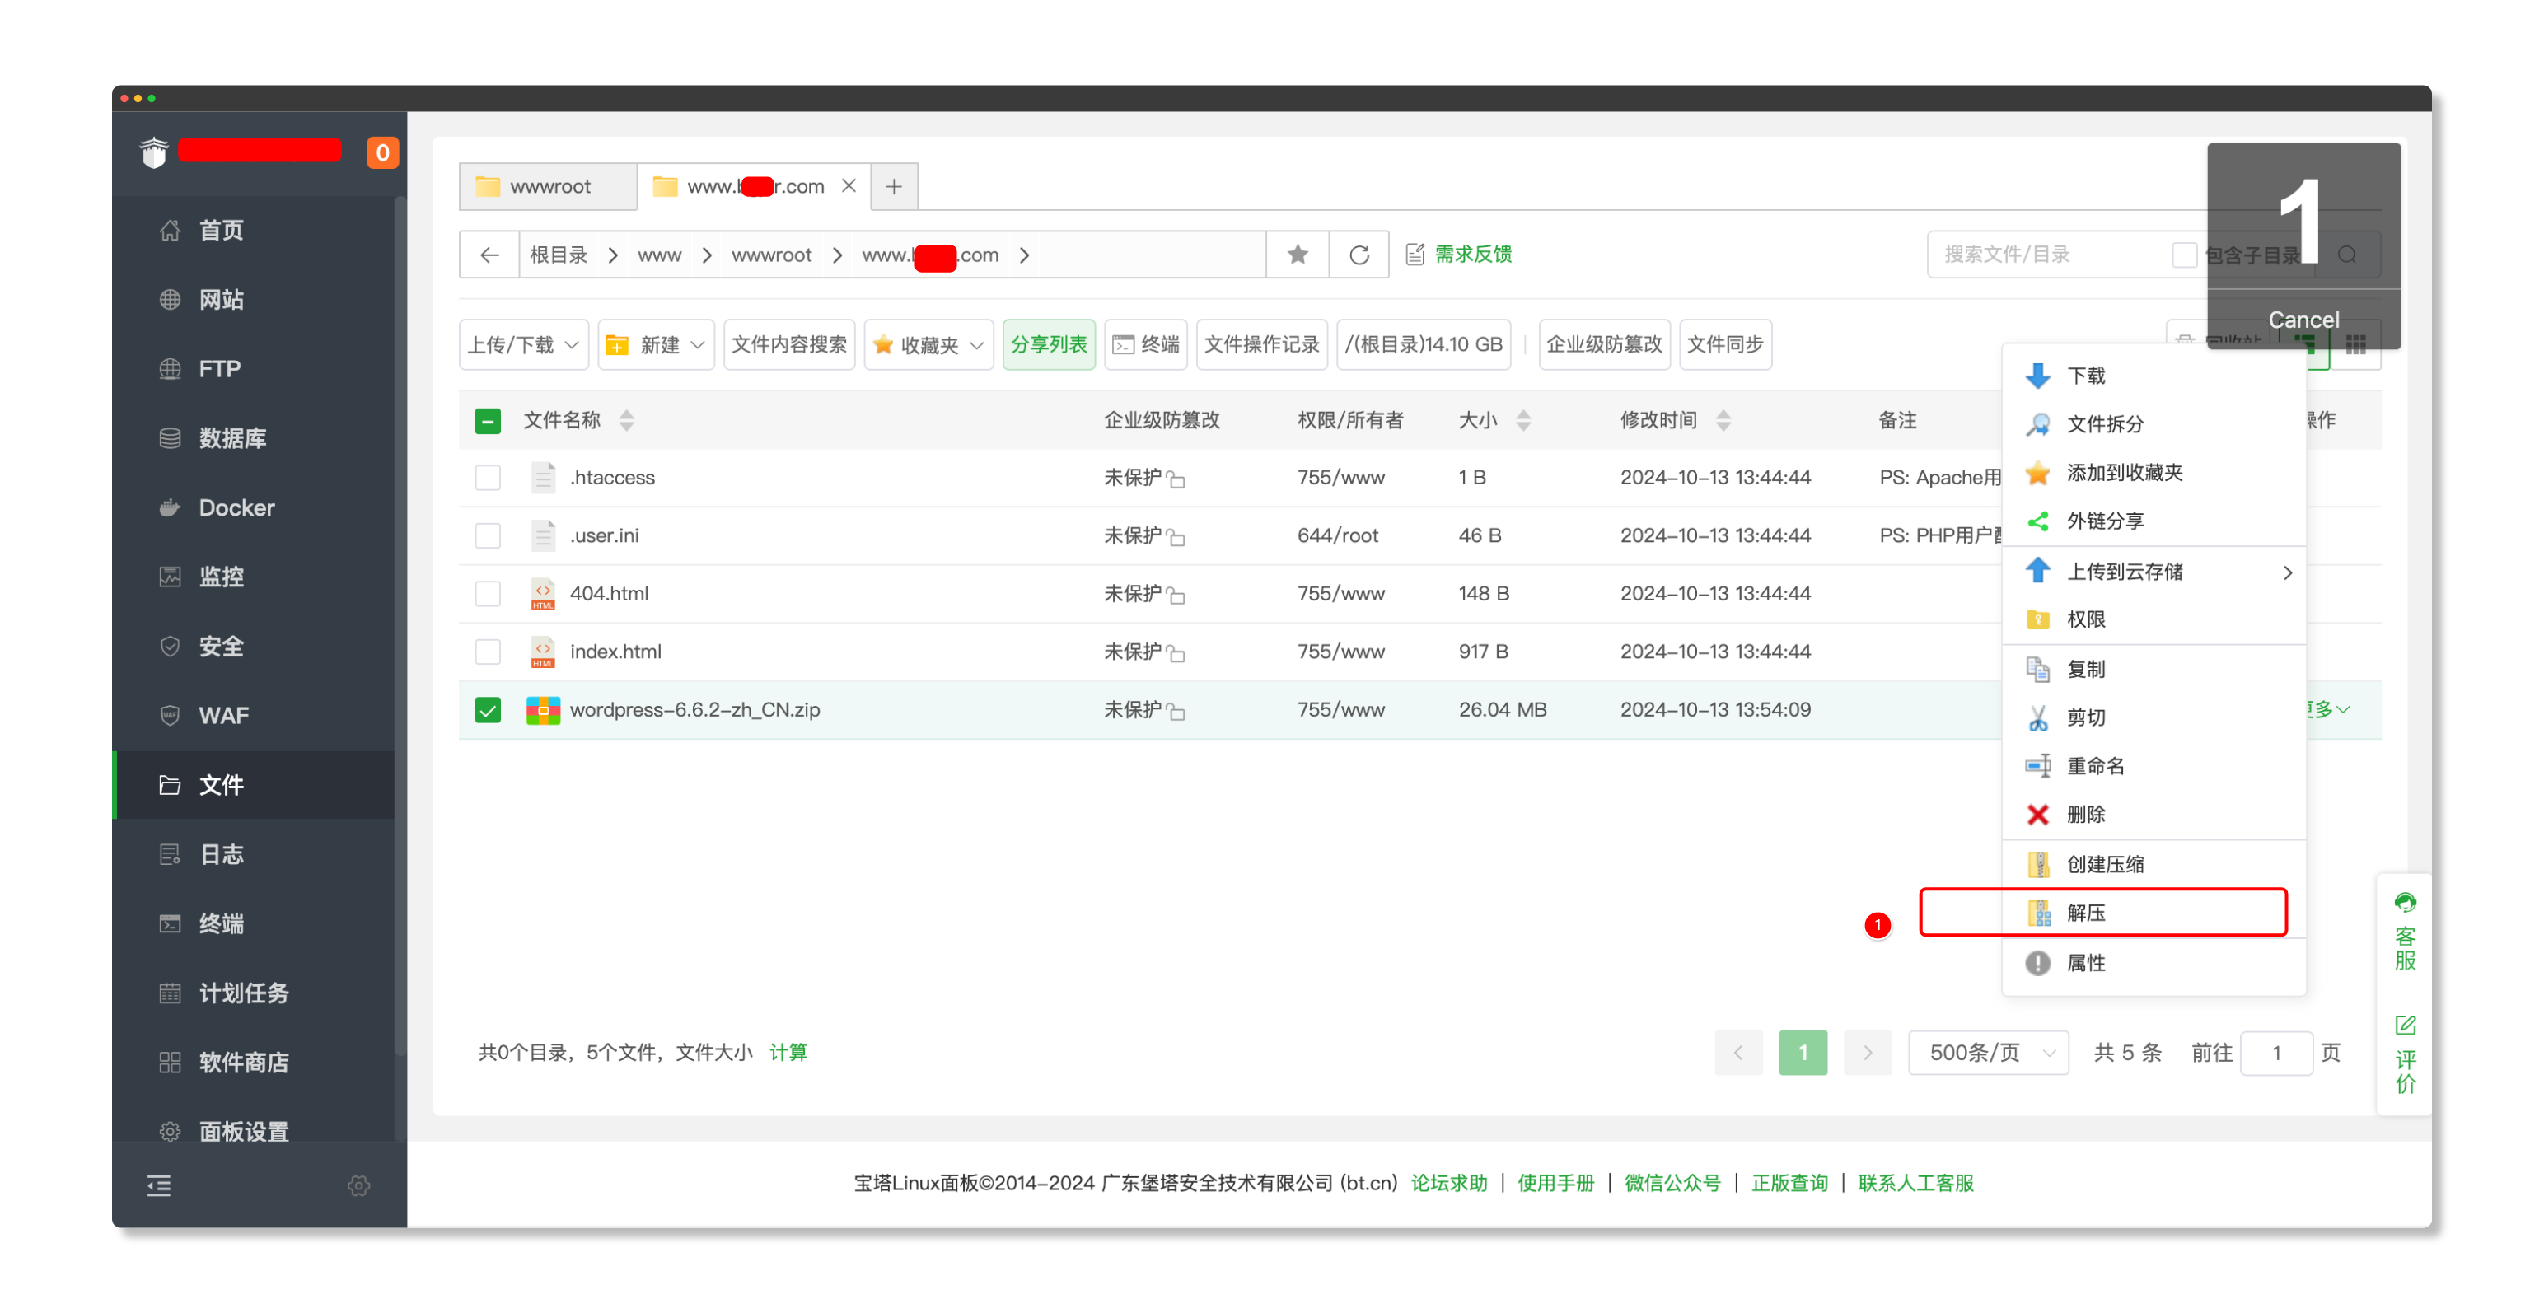Choose 文件拆分 in the context menu
Screen dimensions: 2544x1313
click(x=2153, y=424)
